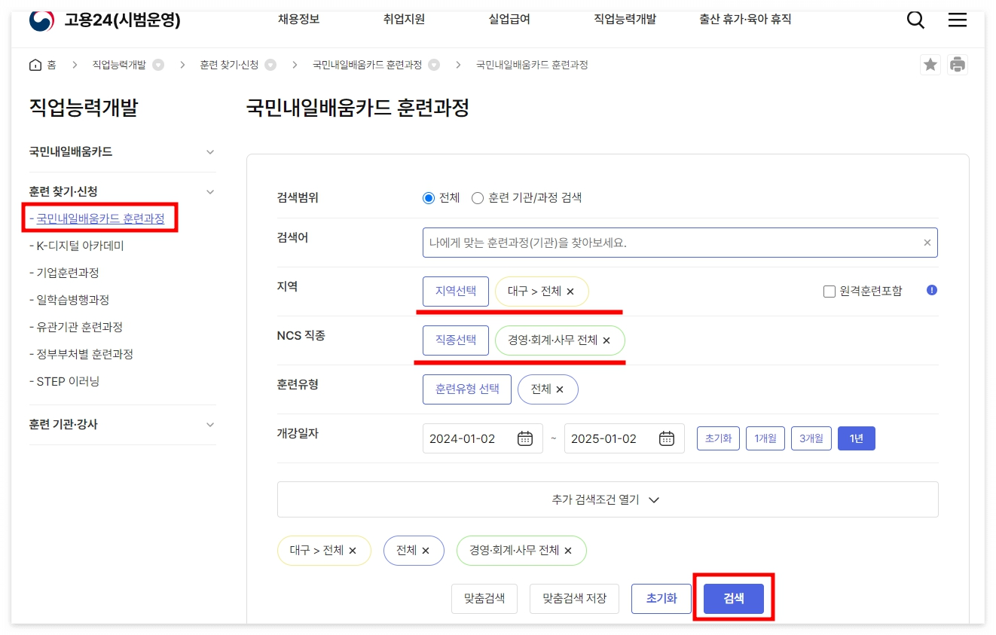
Task: Bookmark this page with the star icon
Action: click(930, 65)
